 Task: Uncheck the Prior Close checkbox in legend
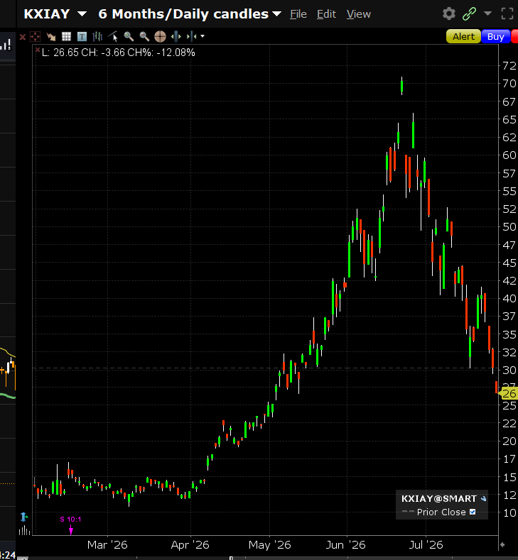pyautogui.click(x=473, y=512)
